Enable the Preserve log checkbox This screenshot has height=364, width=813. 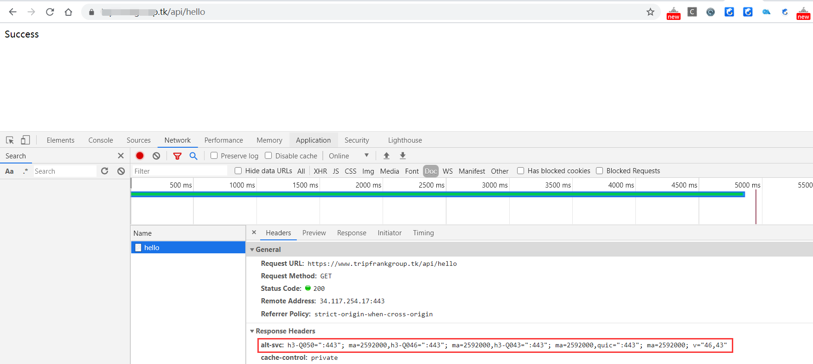tap(214, 156)
